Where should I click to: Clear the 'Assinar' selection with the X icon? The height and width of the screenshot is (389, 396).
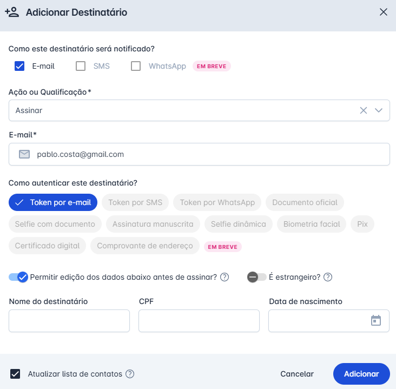pyautogui.click(x=364, y=110)
